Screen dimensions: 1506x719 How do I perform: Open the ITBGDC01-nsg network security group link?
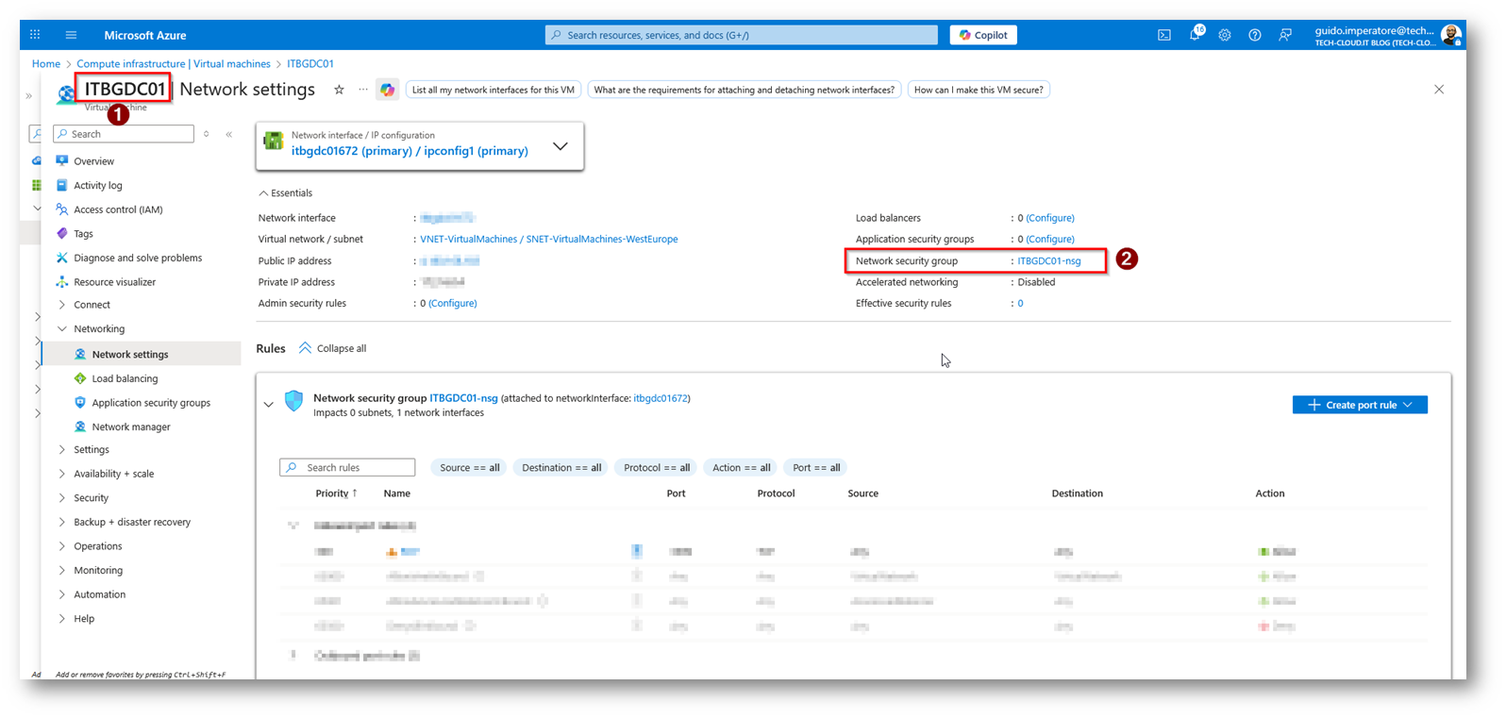(1048, 261)
